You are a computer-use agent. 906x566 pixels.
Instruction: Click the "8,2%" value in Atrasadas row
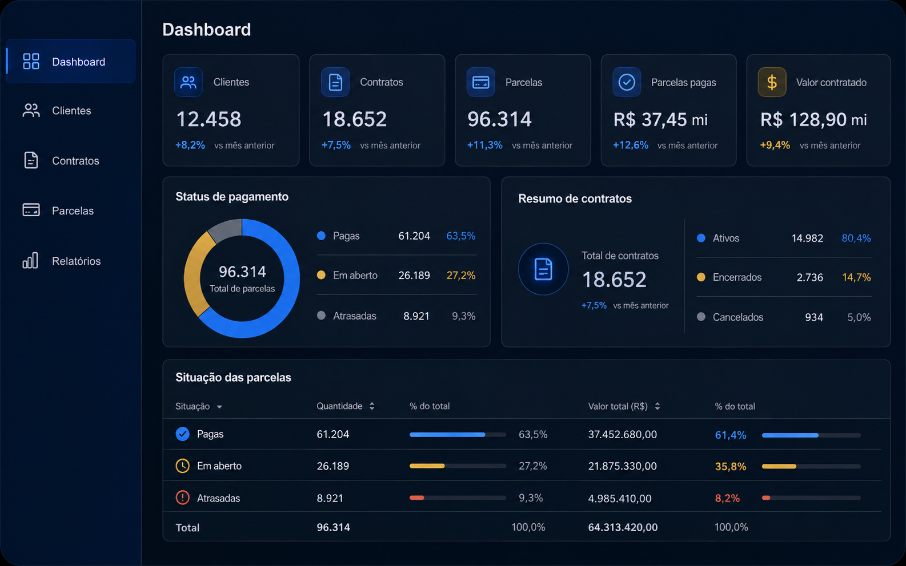(x=727, y=498)
